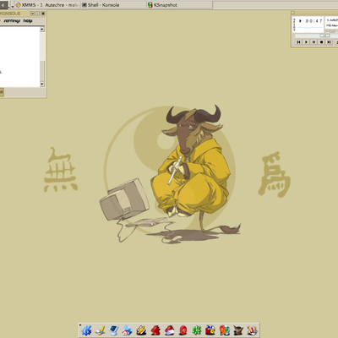Click the red dragon with envelope dock icon

click(x=169, y=330)
